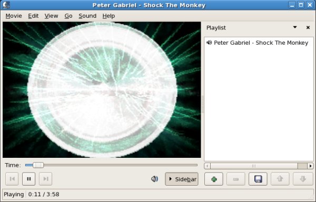The width and height of the screenshot is (316, 202).
Task: Click the window resize grip in the status bar
Action: [312, 197]
